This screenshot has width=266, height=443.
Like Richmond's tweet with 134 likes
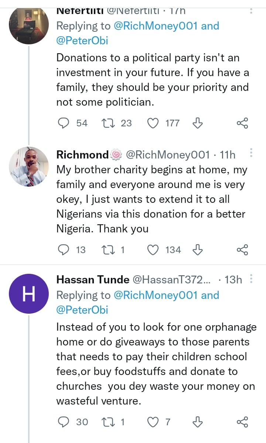[153, 250]
